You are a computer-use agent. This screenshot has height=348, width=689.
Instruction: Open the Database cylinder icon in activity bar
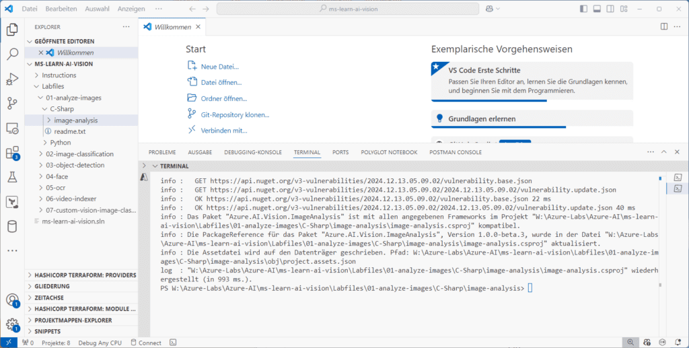pyautogui.click(x=12, y=227)
